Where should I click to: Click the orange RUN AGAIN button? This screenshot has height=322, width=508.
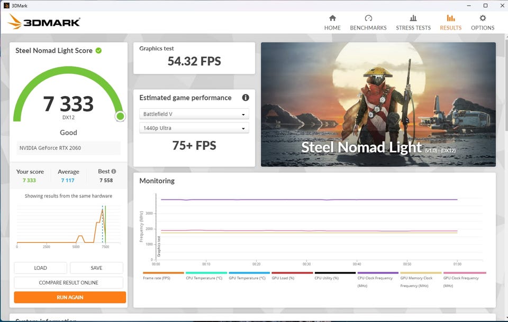point(70,297)
